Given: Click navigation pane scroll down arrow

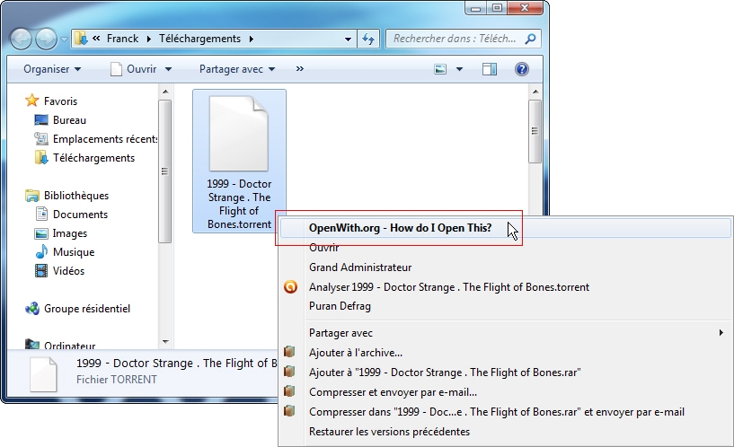Looking at the screenshot, I should click(165, 342).
